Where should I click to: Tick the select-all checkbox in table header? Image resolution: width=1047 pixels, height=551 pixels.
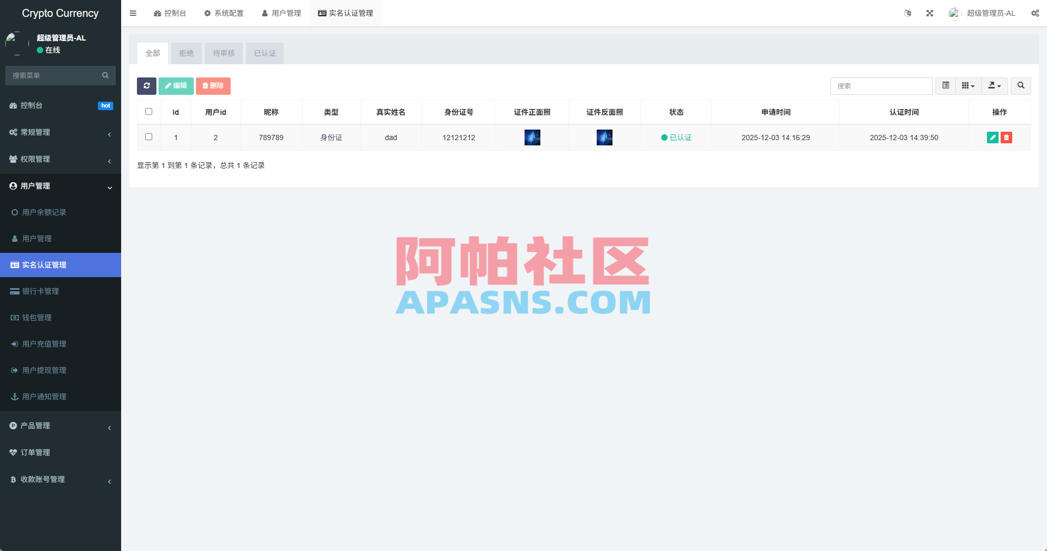tap(149, 112)
